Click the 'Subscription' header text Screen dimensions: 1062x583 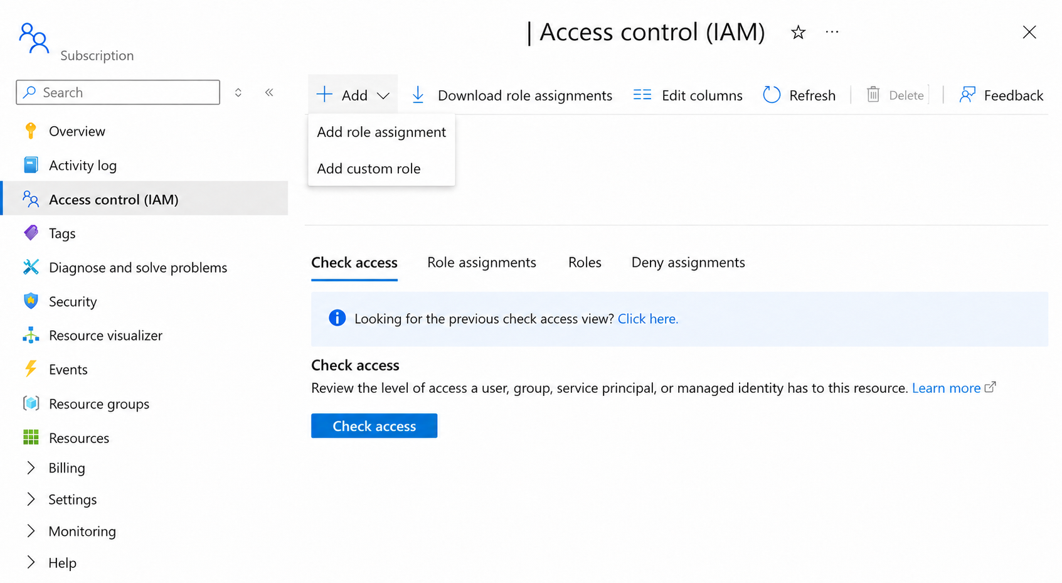(97, 55)
